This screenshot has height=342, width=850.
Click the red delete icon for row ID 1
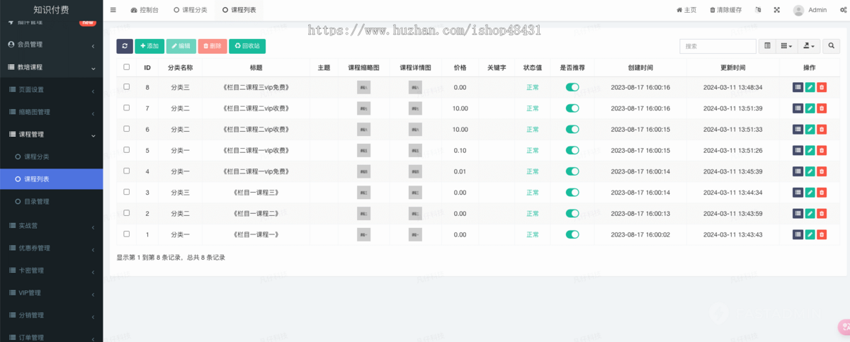point(822,234)
